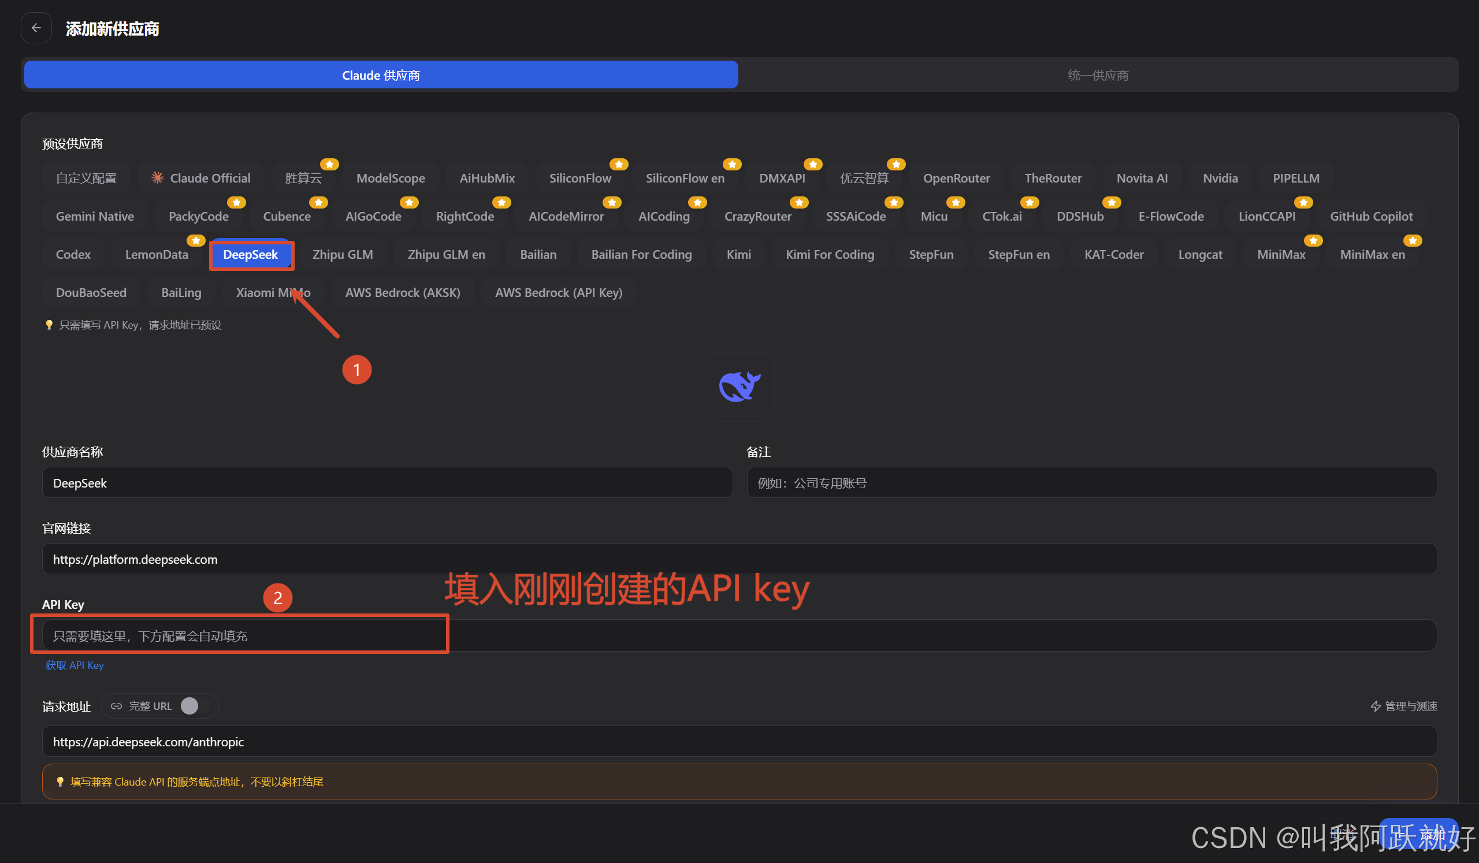Pick the Micu preset
The image size is (1479, 863).
(x=934, y=216)
